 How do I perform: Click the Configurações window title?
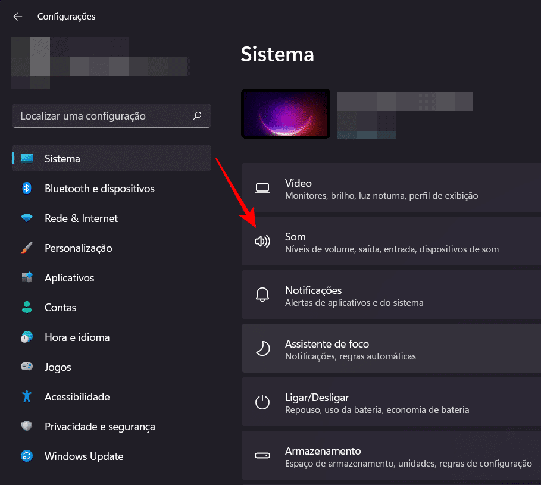(x=66, y=17)
